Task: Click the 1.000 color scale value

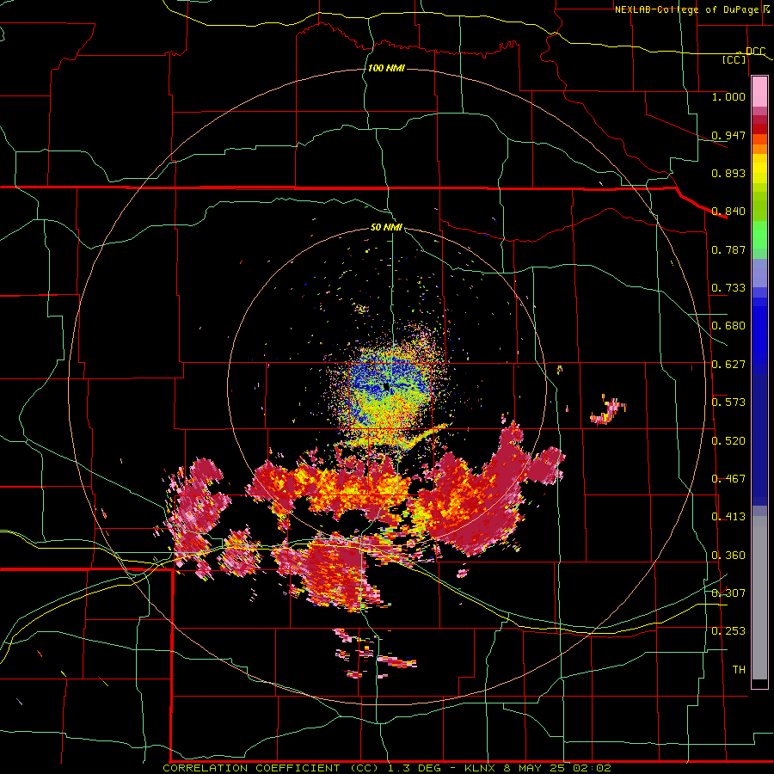Action: pyautogui.click(x=728, y=96)
